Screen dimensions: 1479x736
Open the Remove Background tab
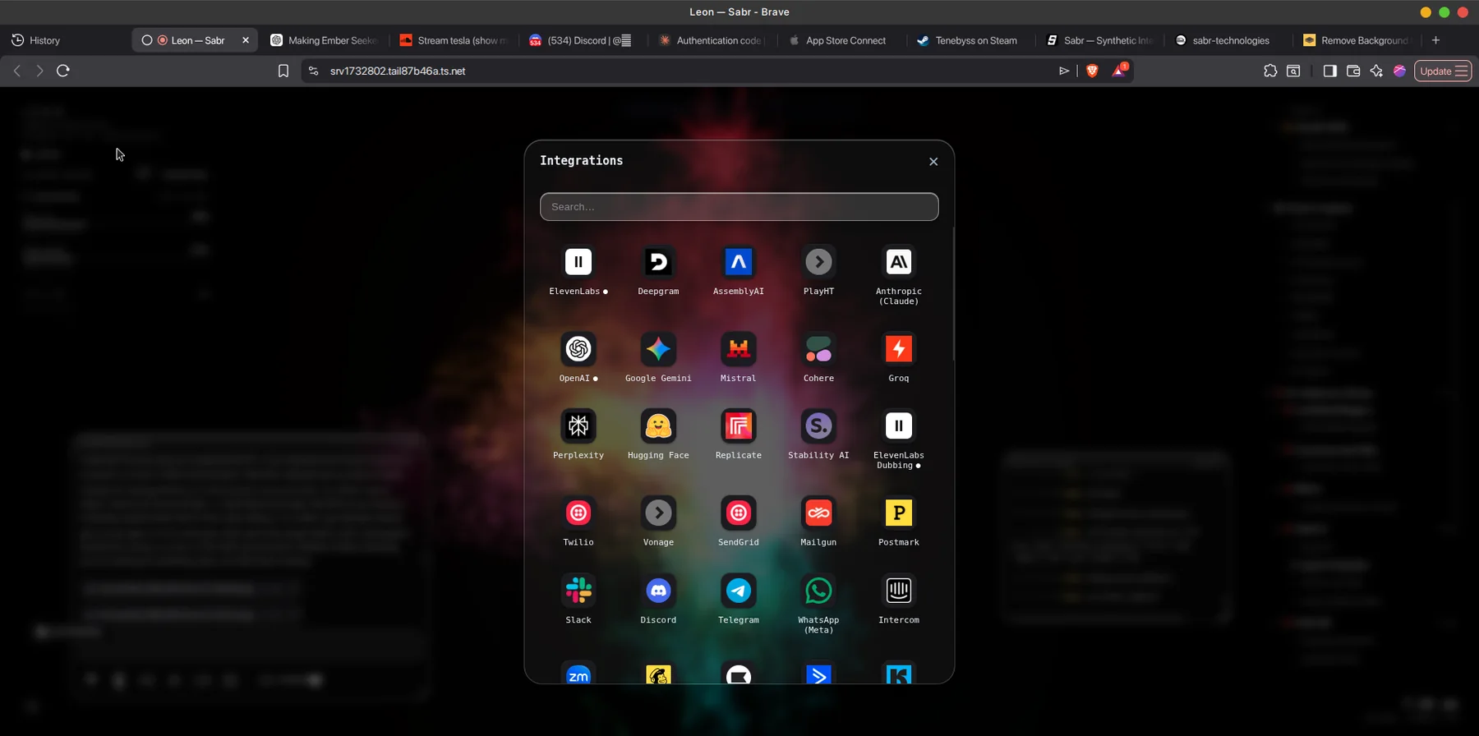[1356, 40]
